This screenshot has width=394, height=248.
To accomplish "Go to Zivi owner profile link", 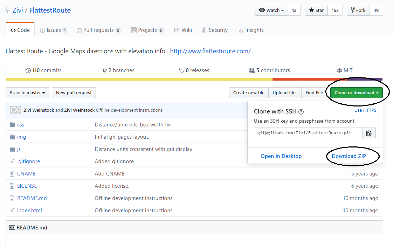I will coord(18,10).
